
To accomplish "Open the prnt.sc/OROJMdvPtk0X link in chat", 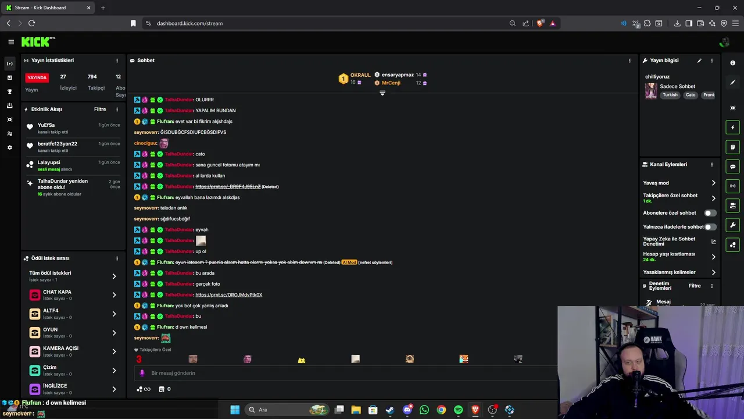I will click(229, 295).
